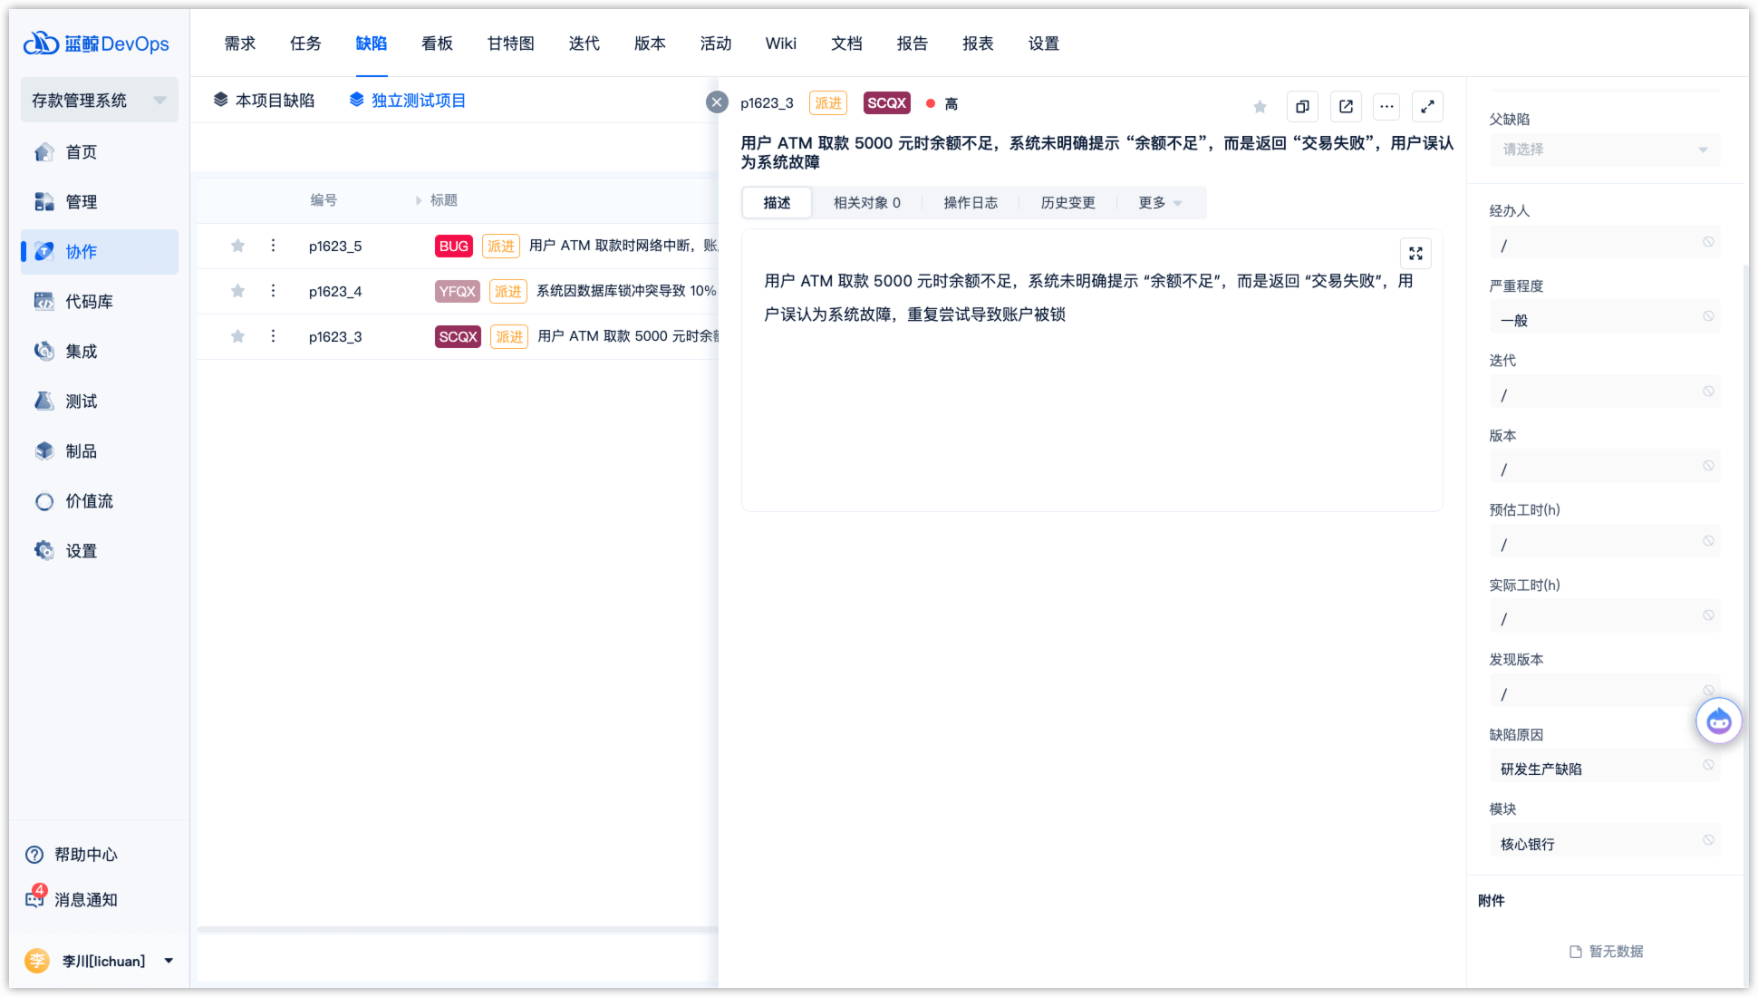
Task: Star the p1623_5 defect row
Action: 237,246
